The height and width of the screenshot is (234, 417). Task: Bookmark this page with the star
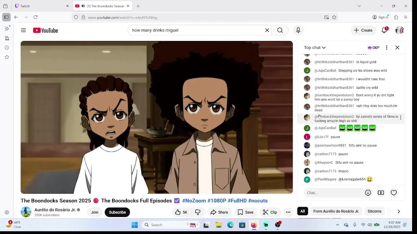click(x=334, y=17)
